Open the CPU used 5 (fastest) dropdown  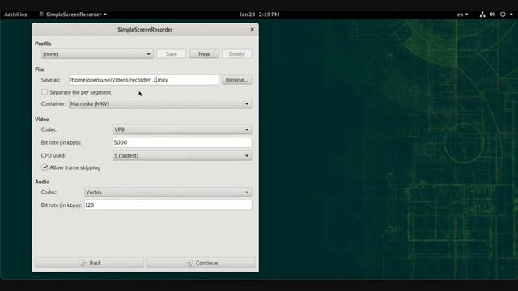(182, 155)
